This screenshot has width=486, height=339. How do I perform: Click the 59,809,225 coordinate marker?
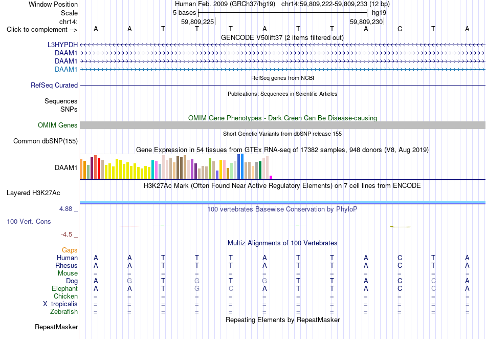197,22
